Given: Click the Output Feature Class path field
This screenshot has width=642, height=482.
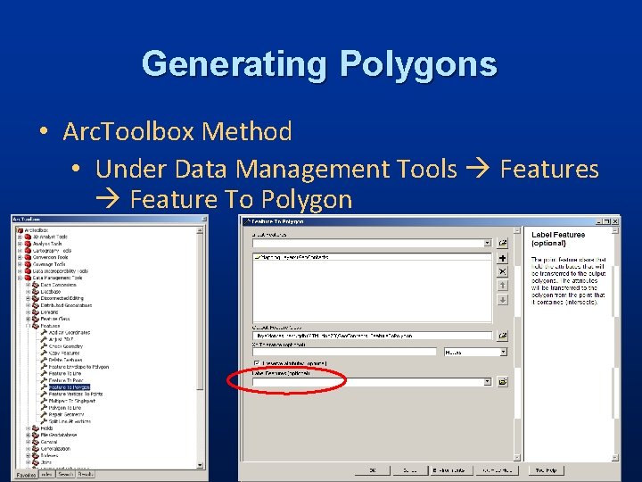Looking at the screenshot, I should point(372,336).
